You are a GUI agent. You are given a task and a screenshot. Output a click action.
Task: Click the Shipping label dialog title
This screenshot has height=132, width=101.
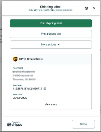(50, 7)
